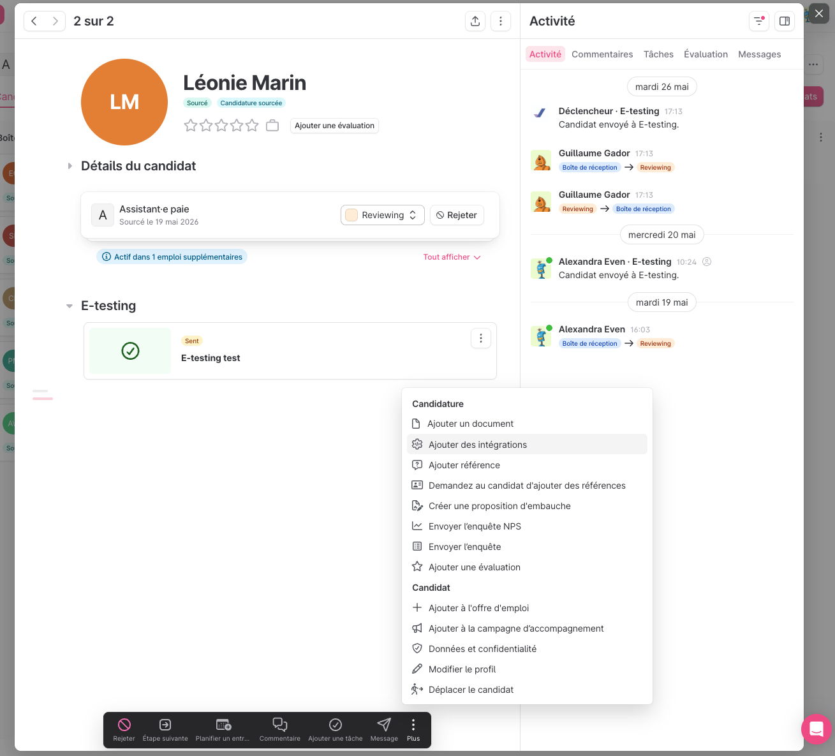Click the briefcase icon next to stars

click(272, 126)
